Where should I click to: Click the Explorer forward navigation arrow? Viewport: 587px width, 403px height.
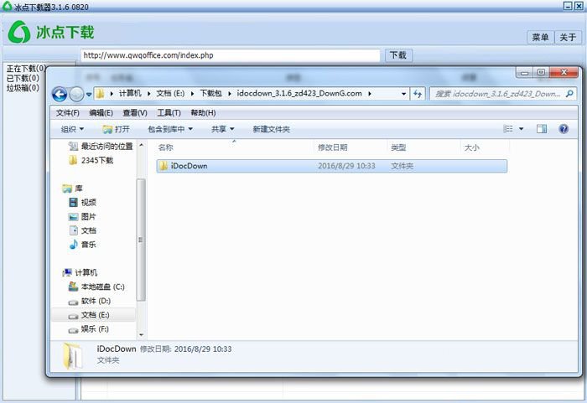77,94
